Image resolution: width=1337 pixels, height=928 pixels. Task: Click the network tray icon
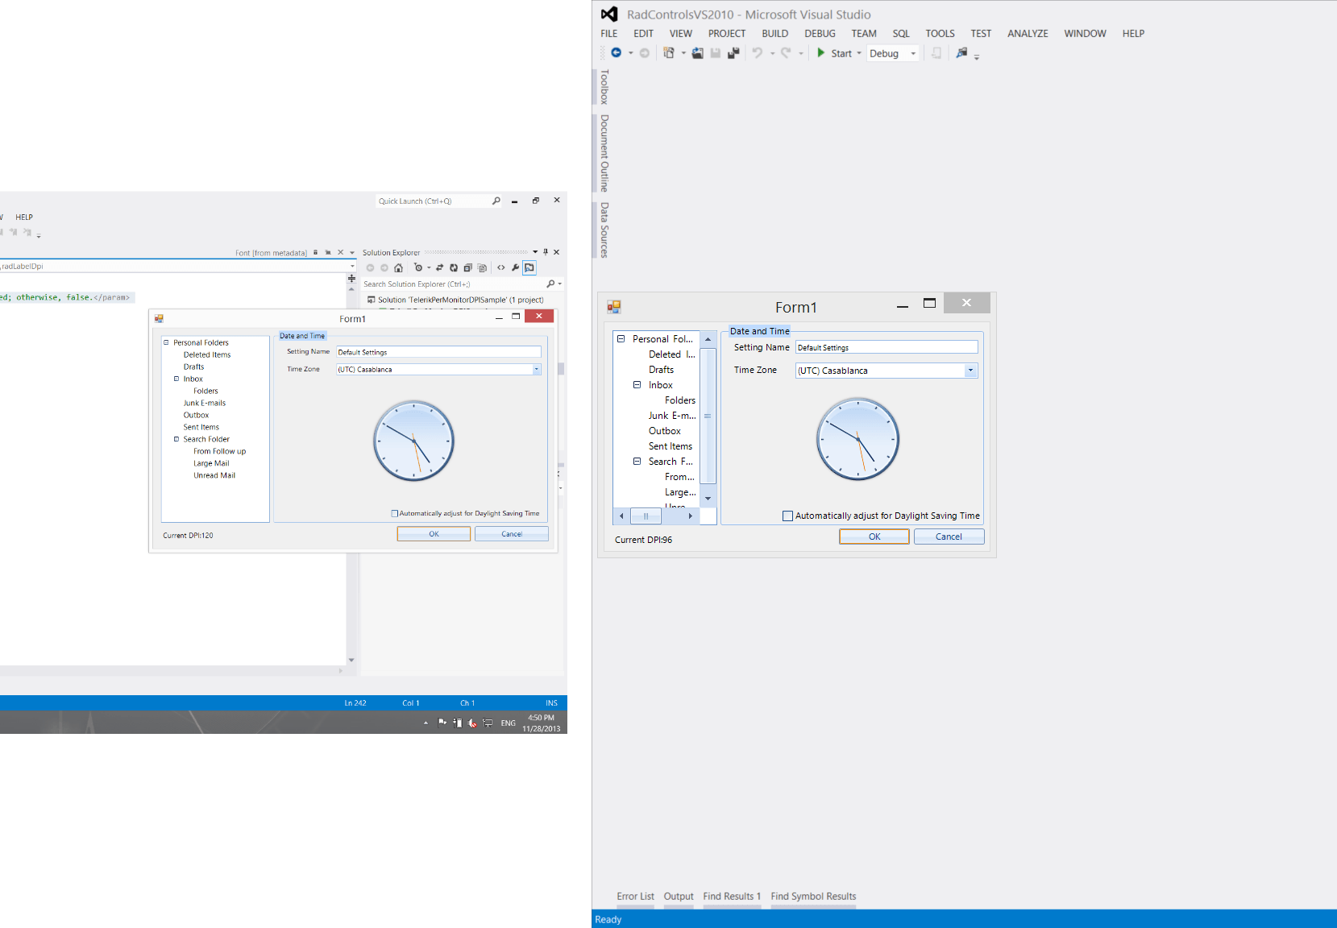[x=488, y=723]
